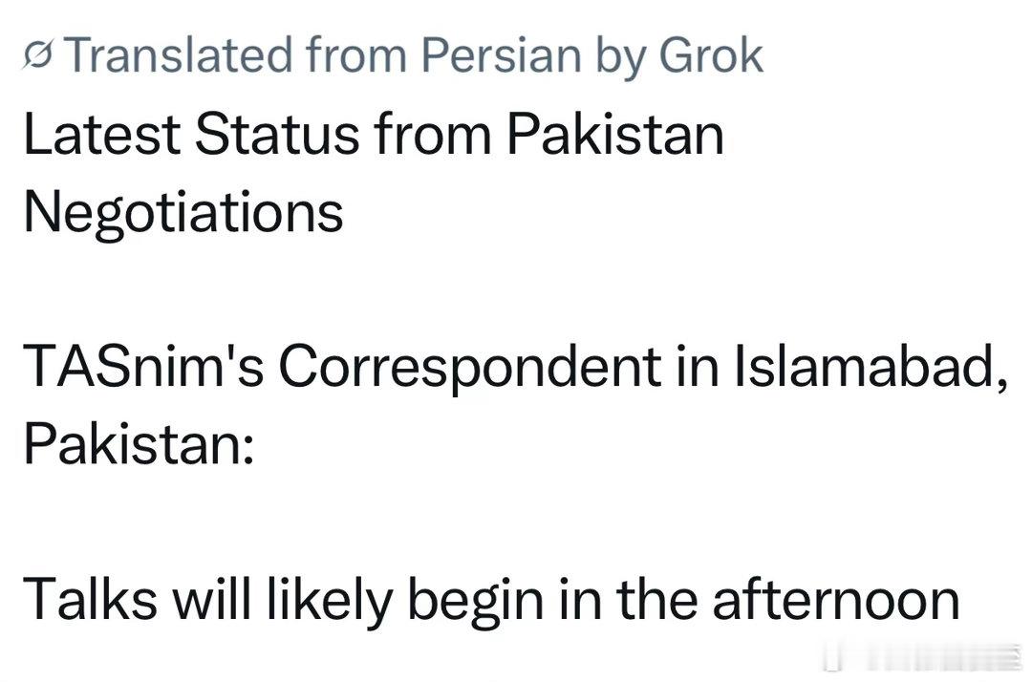Click the word 'Negotiations'

[183, 212]
